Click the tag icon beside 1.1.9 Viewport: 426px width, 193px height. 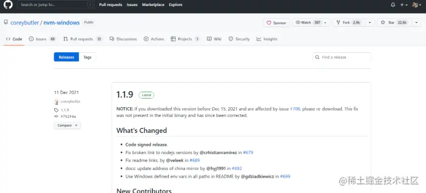coord(56,110)
